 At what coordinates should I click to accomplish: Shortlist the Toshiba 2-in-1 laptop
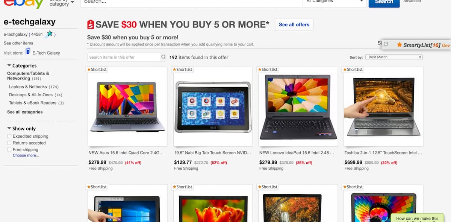(353, 70)
